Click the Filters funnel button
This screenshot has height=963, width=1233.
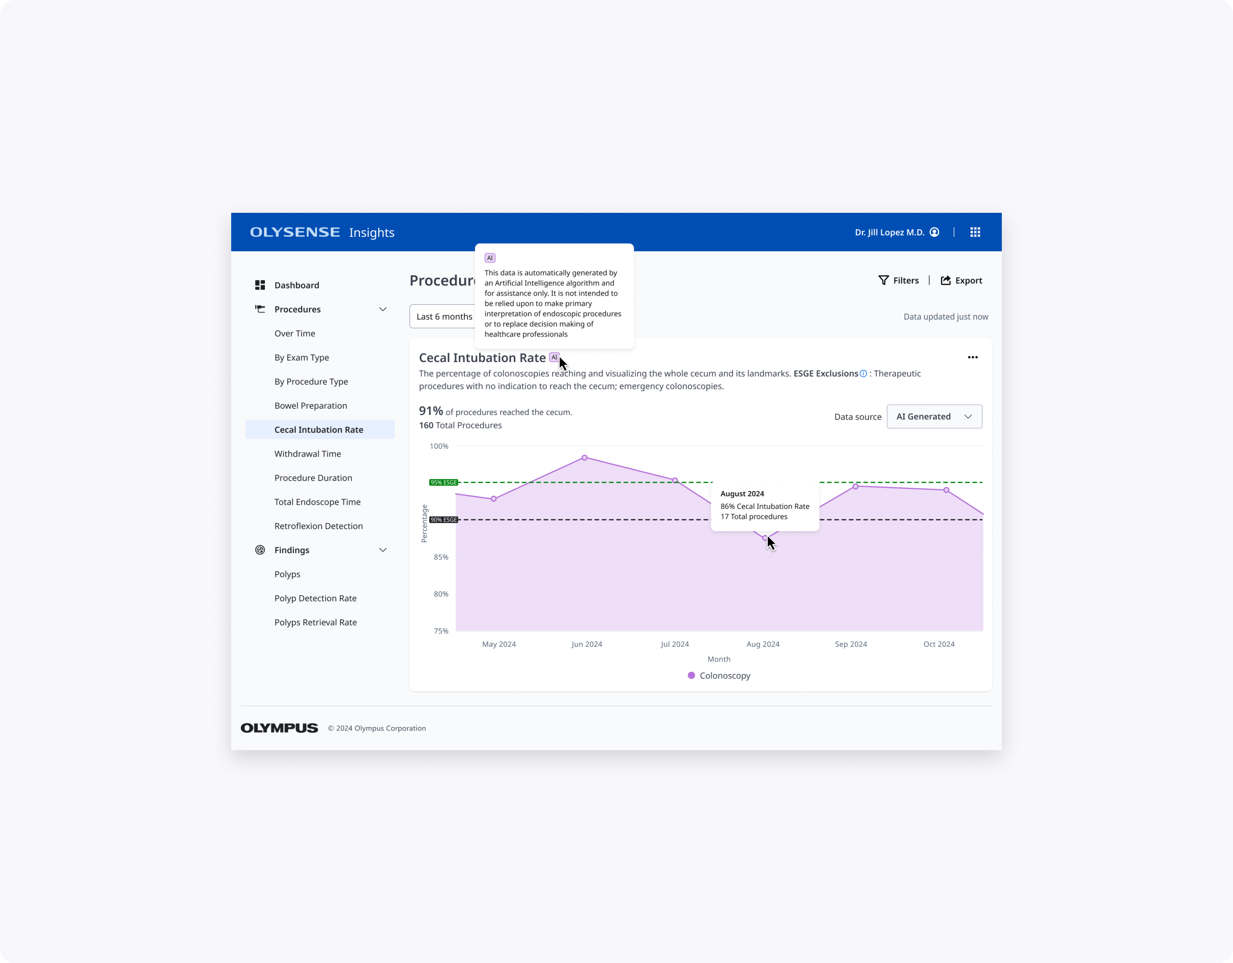click(x=898, y=281)
